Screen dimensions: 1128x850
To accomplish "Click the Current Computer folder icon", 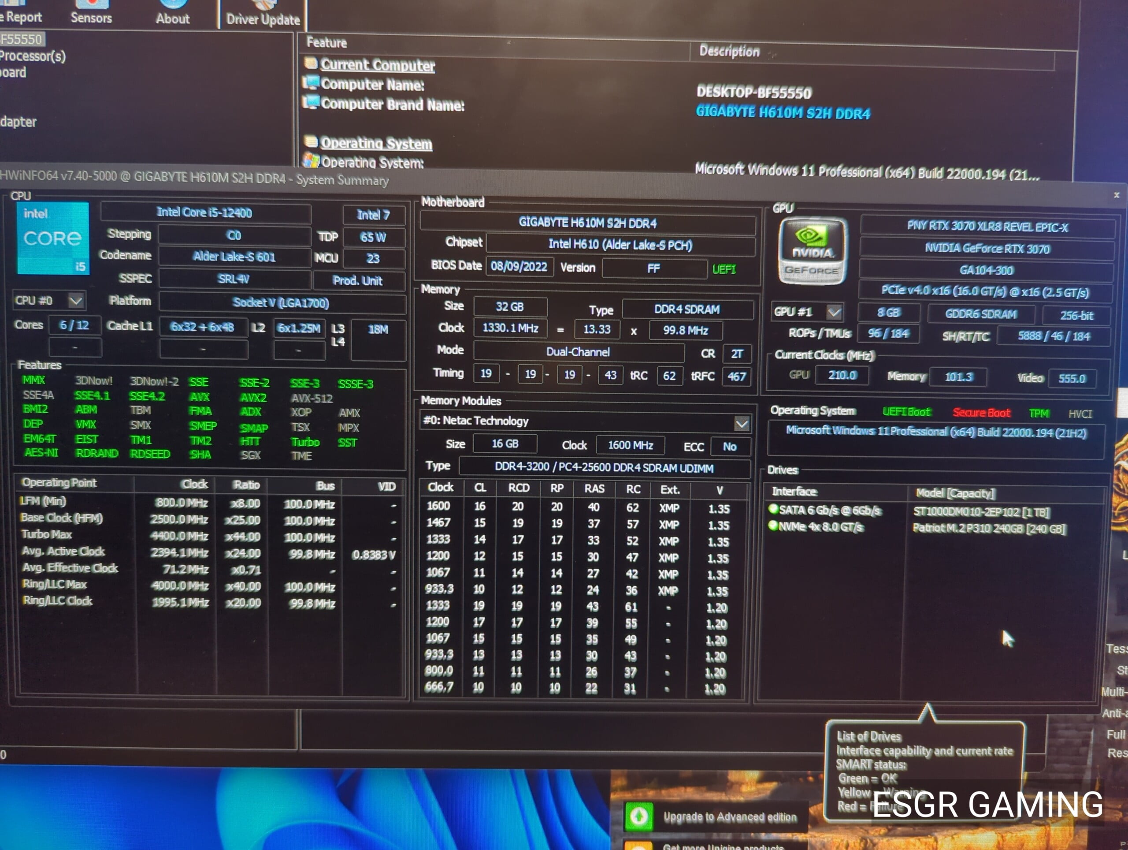I will click(311, 63).
